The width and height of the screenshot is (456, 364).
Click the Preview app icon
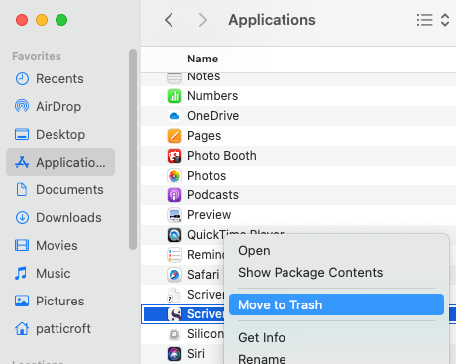[x=174, y=215]
